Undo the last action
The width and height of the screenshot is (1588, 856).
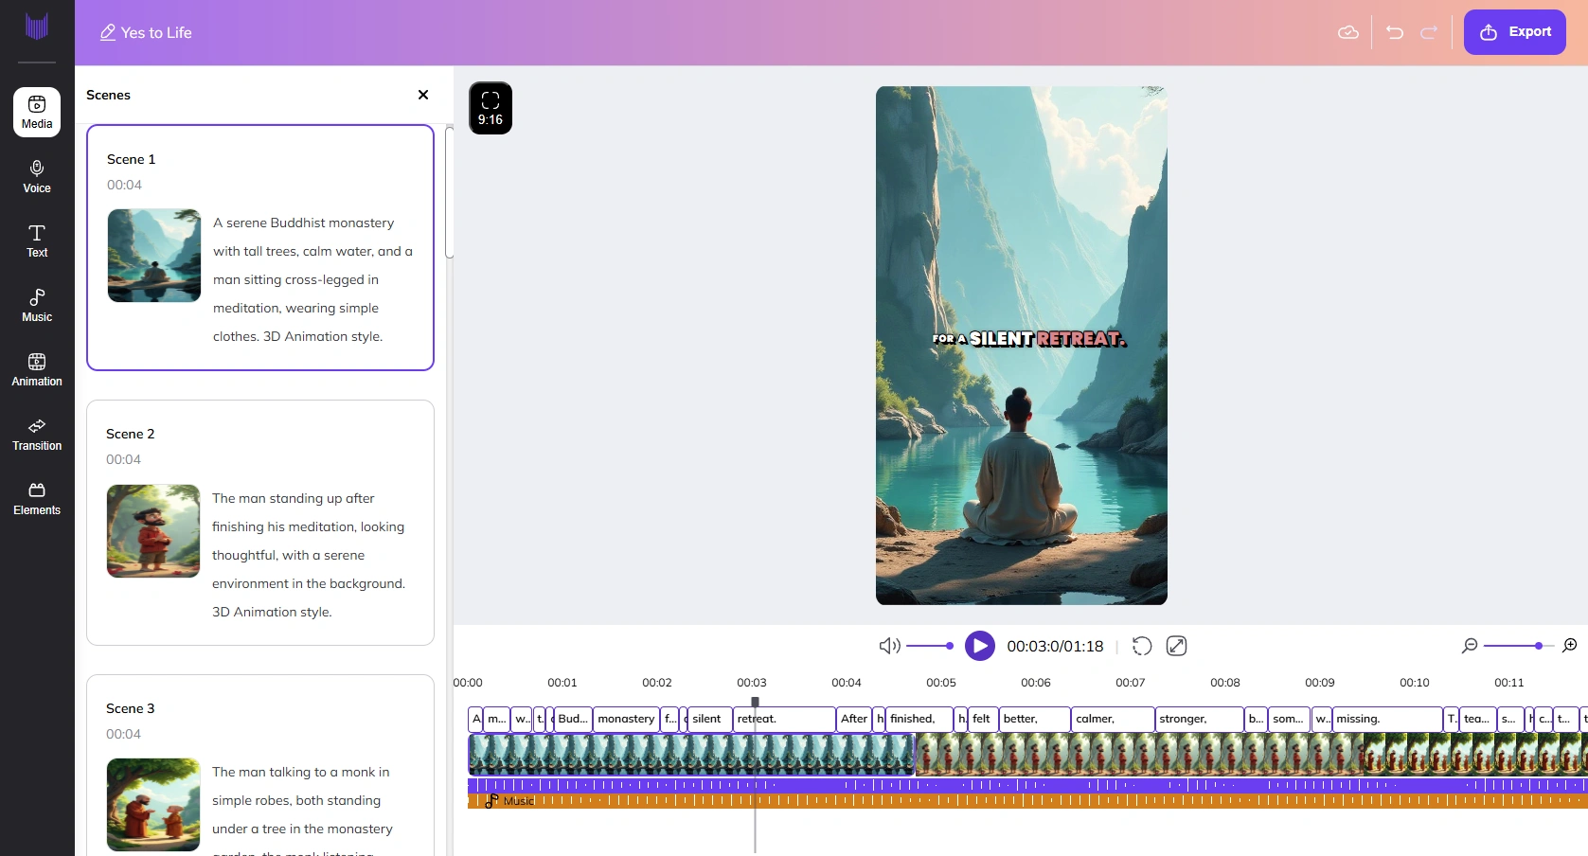pos(1394,32)
